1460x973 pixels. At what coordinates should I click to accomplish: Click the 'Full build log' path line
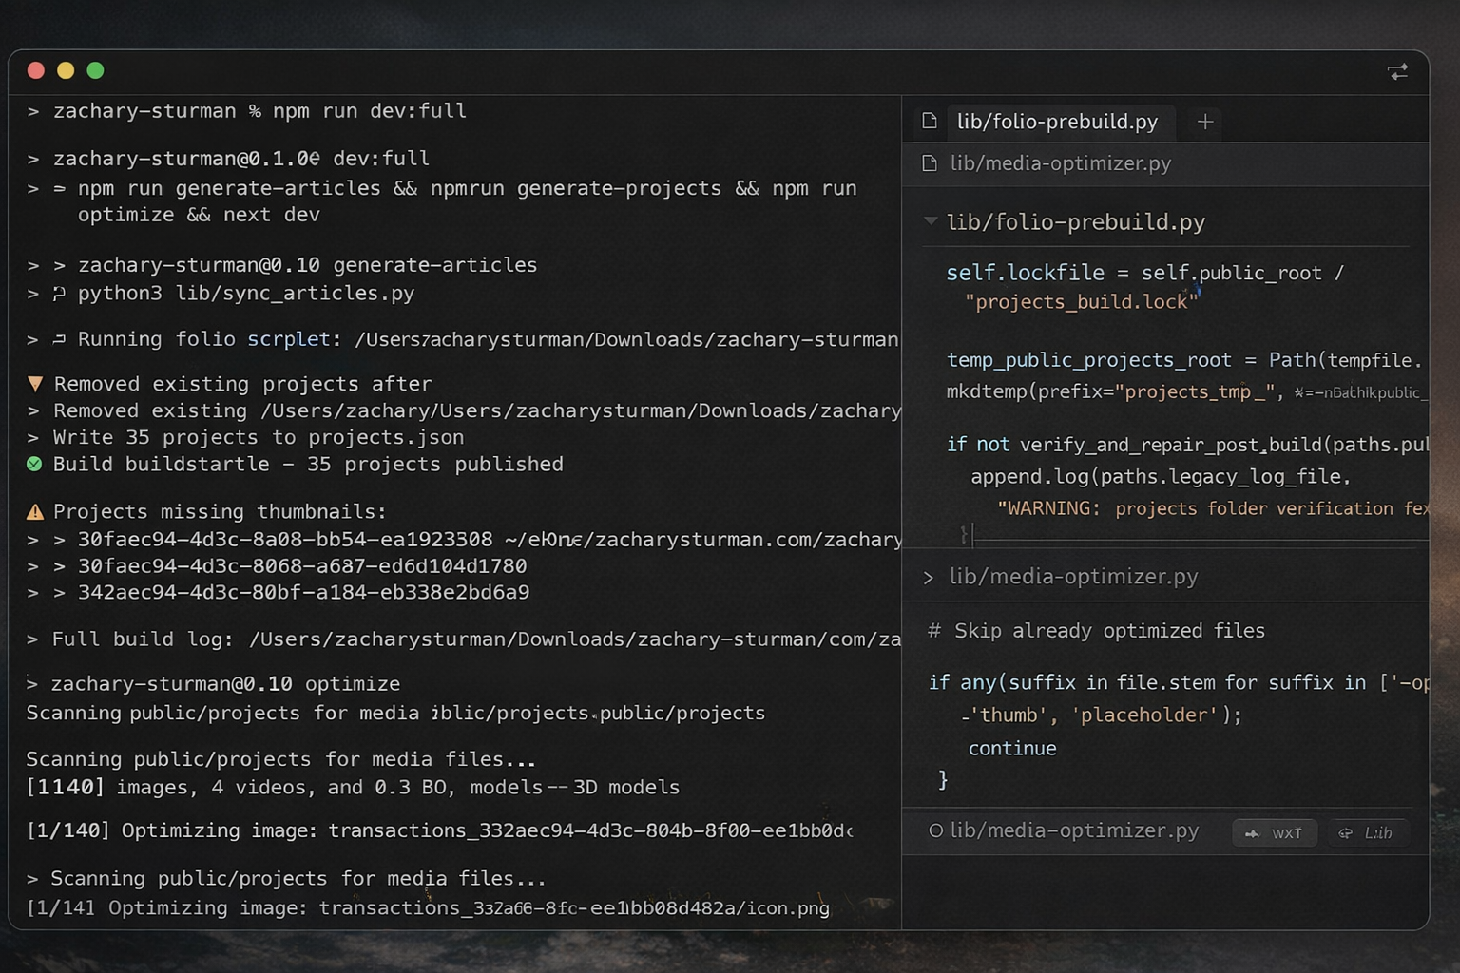coord(475,639)
